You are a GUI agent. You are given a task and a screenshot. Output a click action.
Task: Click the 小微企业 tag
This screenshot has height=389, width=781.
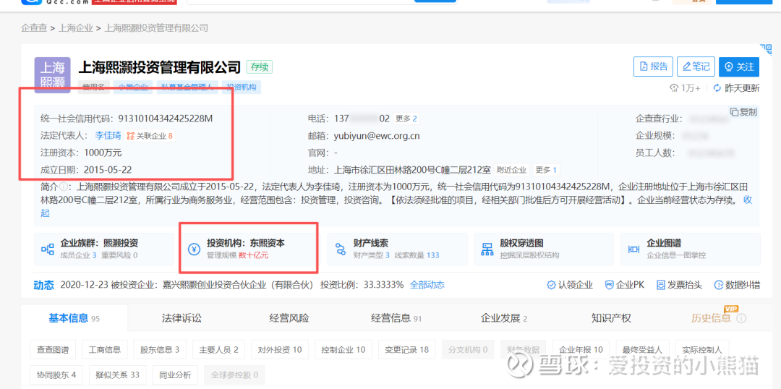[133, 87]
